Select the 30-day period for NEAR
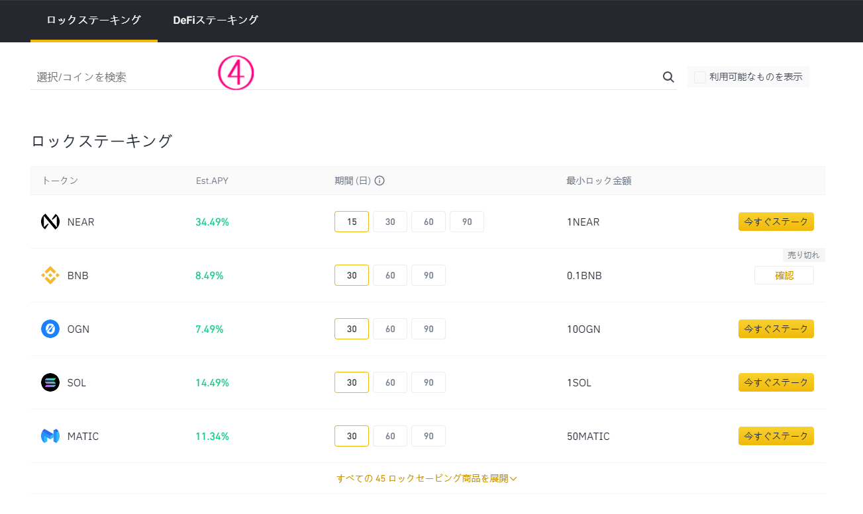The width and height of the screenshot is (863, 514). click(x=390, y=222)
